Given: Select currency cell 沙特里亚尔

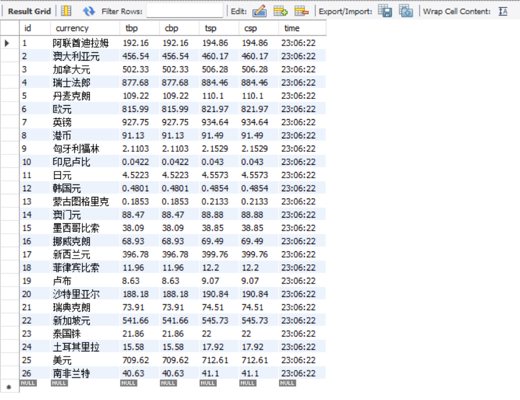Looking at the screenshot, I should coord(85,294).
